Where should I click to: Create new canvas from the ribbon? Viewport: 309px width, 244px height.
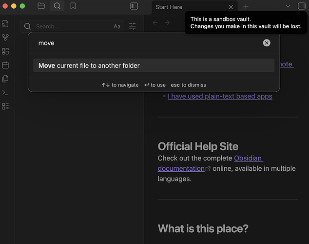pyautogui.click(x=5, y=51)
